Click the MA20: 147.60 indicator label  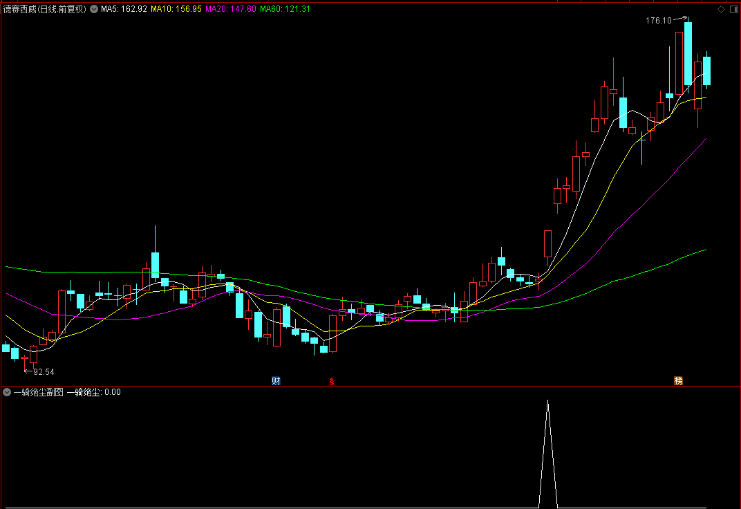(x=231, y=9)
